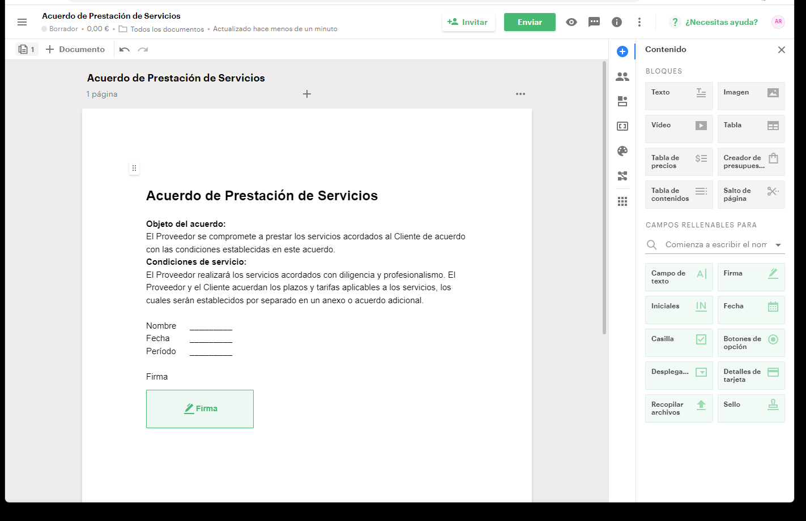Select the Casilla checkbox field

coord(679,343)
